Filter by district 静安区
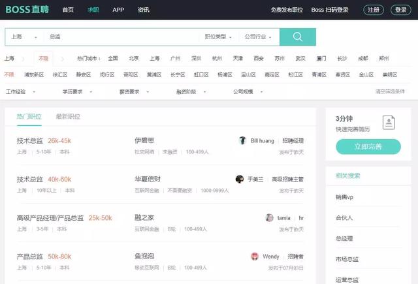This screenshot has height=284, width=418. 84,74
